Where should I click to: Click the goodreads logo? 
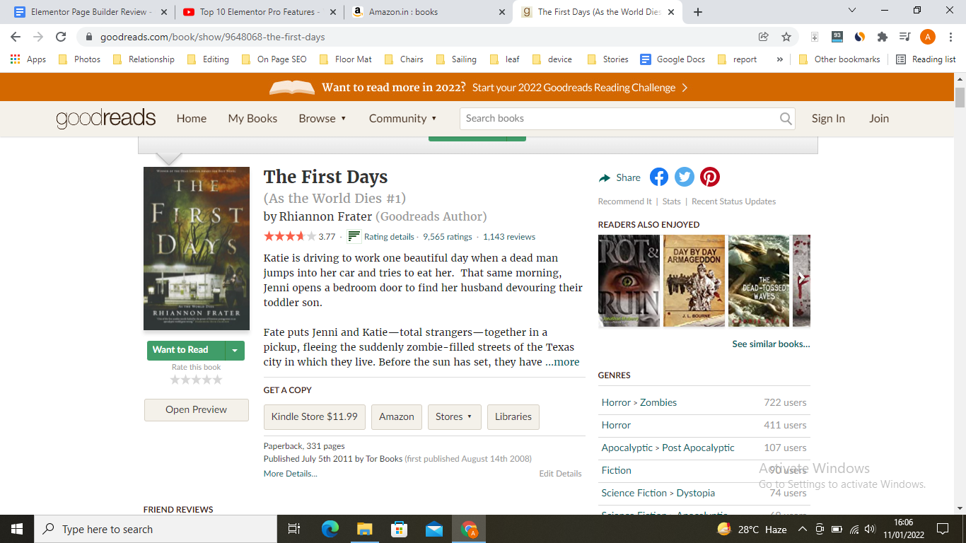pyautogui.click(x=106, y=118)
